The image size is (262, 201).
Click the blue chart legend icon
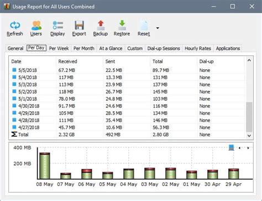(231, 147)
